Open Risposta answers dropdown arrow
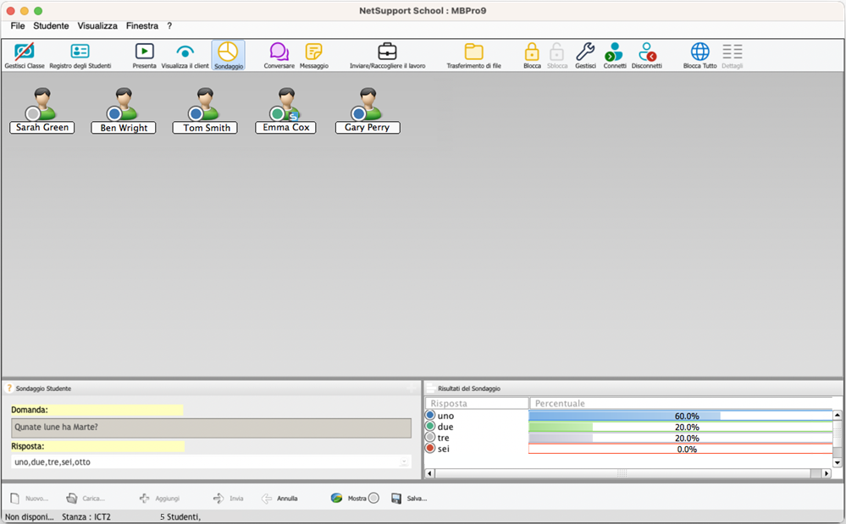 (404, 462)
